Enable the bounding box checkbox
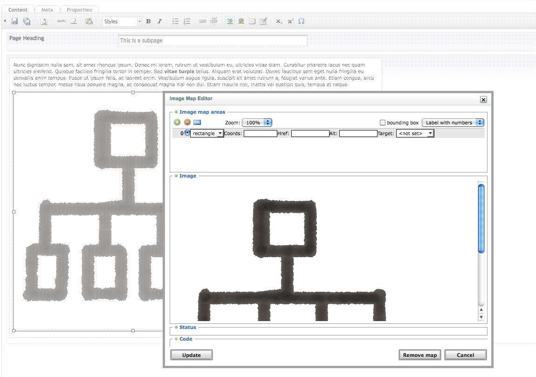The height and width of the screenshot is (377, 536). pos(383,123)
